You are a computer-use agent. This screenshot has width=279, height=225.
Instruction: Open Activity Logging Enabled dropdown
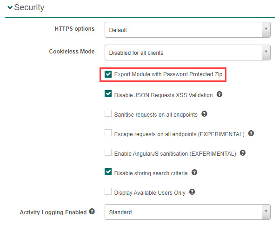[x=187, y=212]
